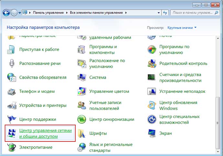223x156 pixels.
Task: Open Центр управления сетями и общим доступом link
Action: (46, 133)
